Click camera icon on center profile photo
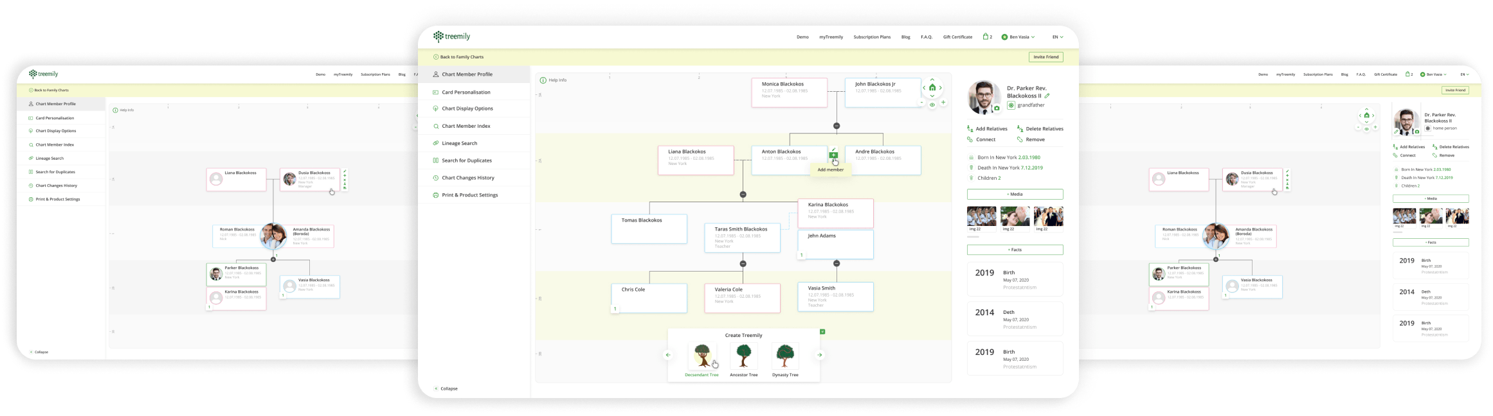Screen dimensions: 1493x416 tap(997, 108)
